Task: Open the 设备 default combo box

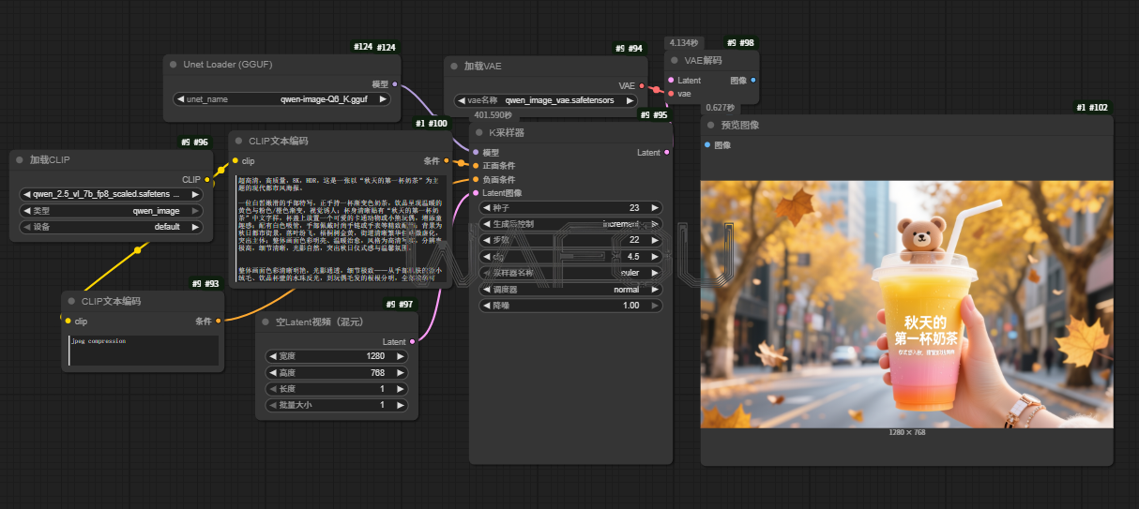Action: pos(112,227)
